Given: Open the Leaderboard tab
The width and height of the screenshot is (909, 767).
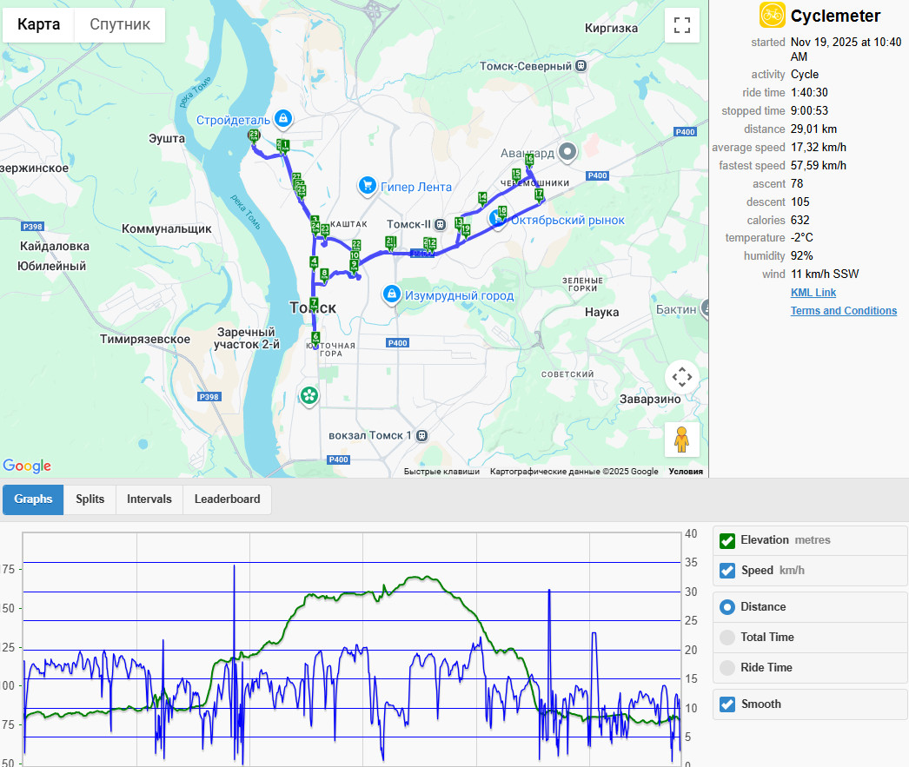Looking at the screenshot, I should 228,499.
